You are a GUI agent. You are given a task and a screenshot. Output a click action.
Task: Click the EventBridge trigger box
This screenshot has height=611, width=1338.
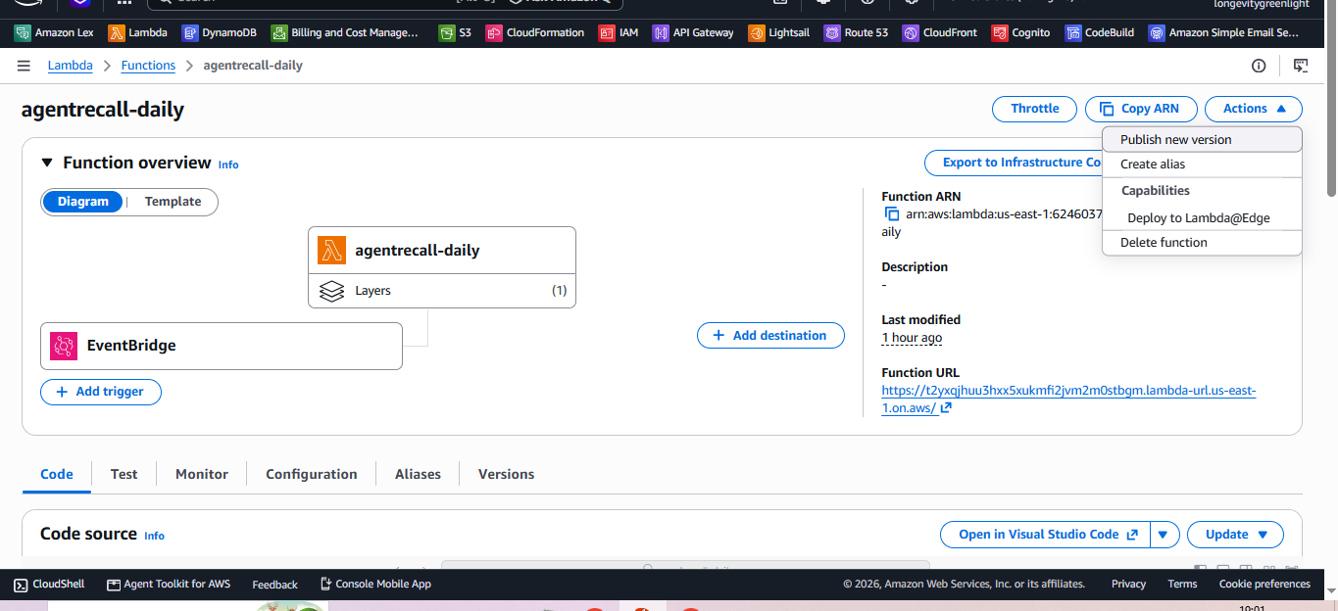[x=222, y=346]
